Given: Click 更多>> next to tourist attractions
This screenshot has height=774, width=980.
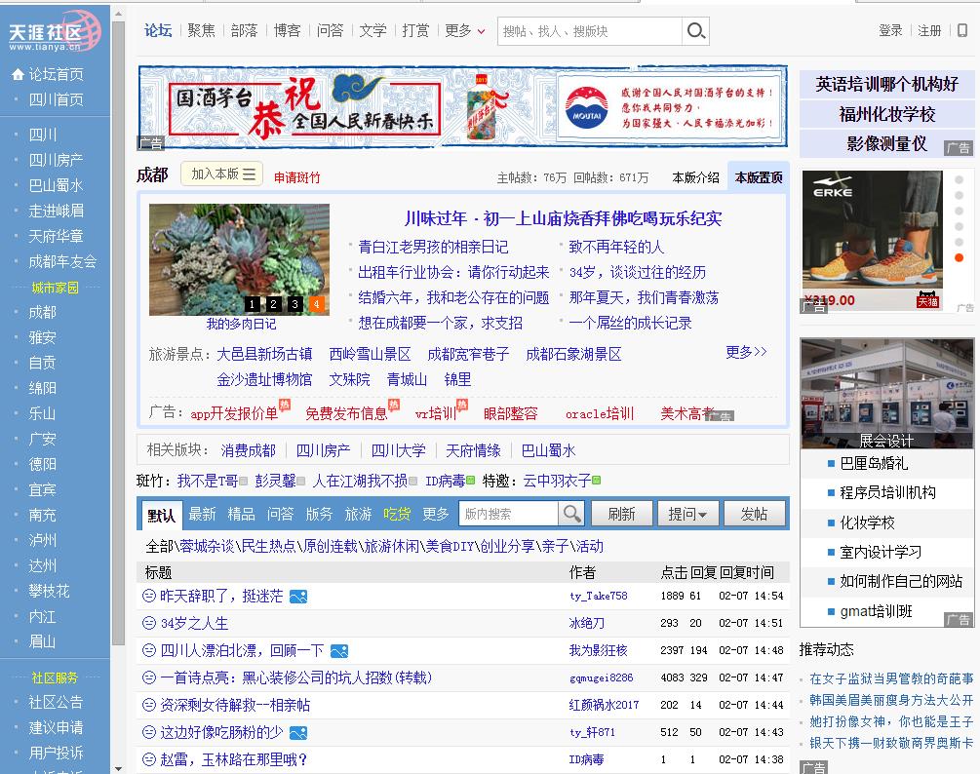Looking at the screenshot, I should pyautogui.click(x=746, y=352).
